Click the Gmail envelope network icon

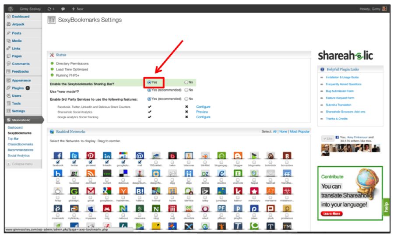(x=91, y=191)
